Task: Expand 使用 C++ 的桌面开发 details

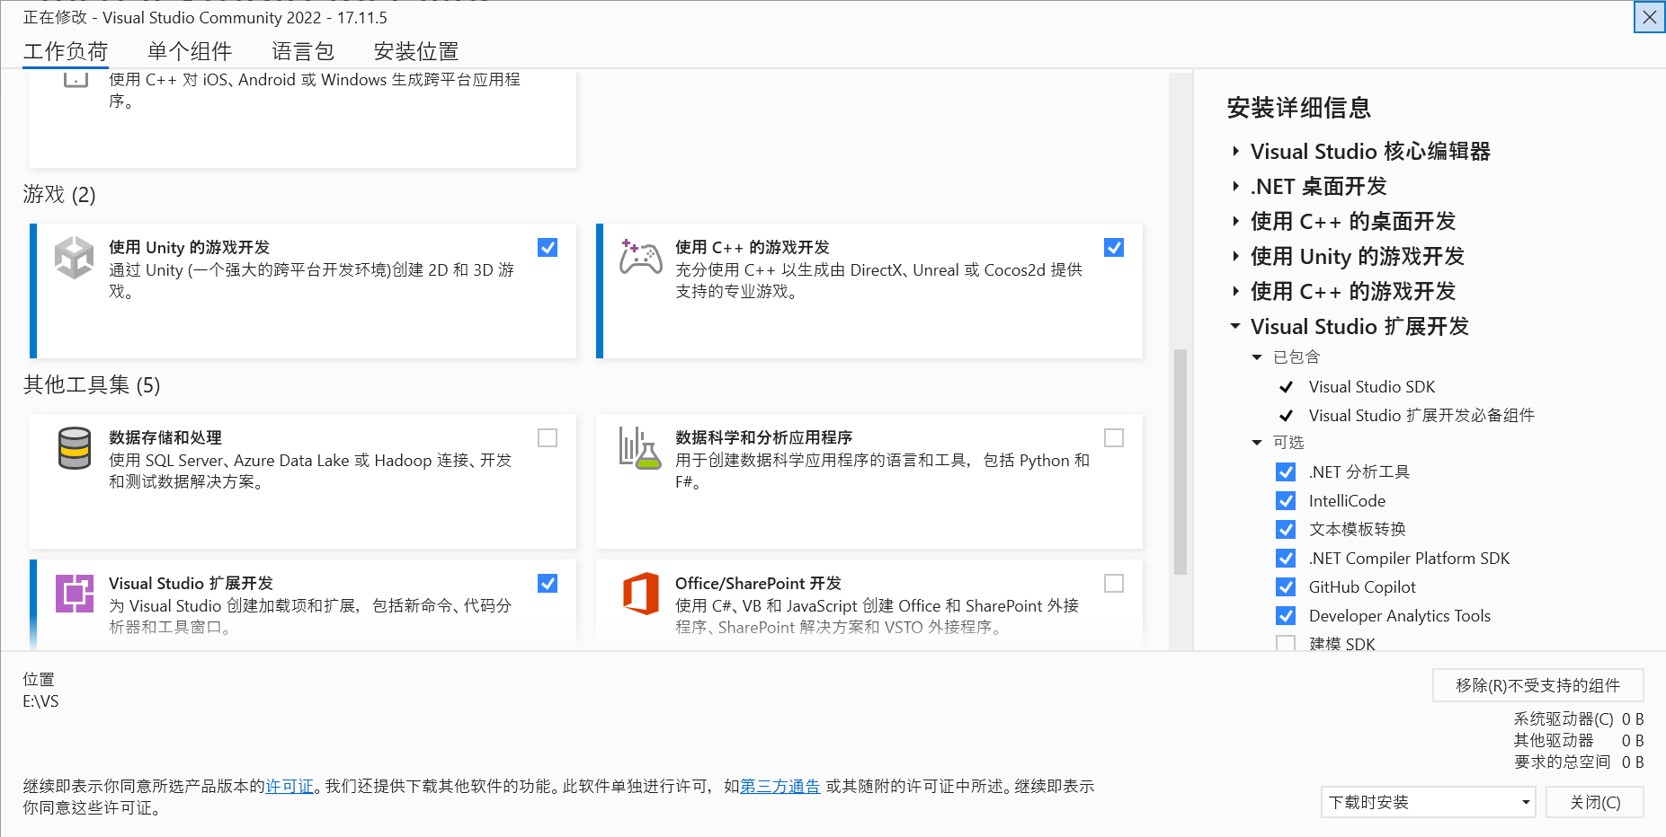Action: tap(1236, 222)
